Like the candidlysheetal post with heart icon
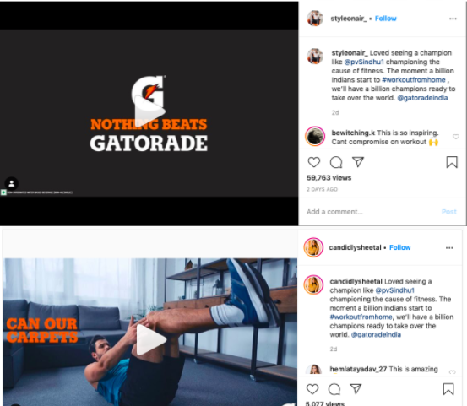 pyautogui.click(x=312, y=389)
